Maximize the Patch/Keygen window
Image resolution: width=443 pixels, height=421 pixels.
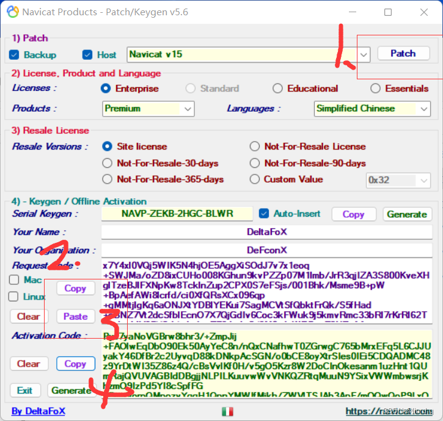point(388,12)
